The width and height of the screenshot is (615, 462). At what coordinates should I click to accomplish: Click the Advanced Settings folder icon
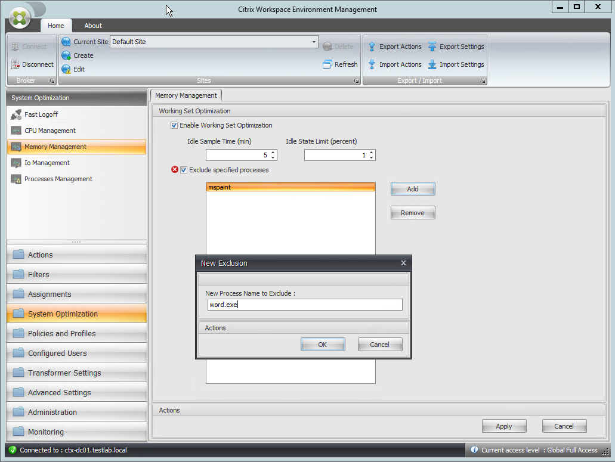pyautogui.click(x=18, y=392)
